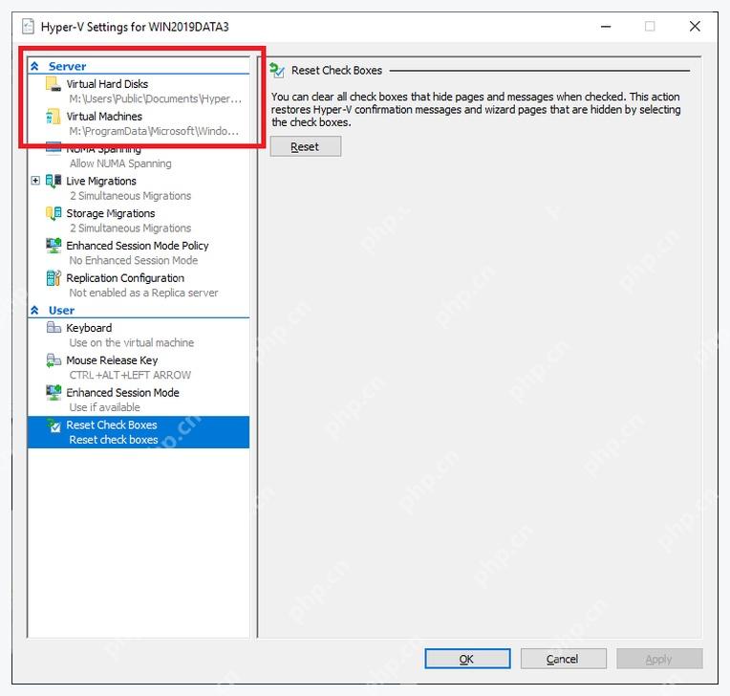Click the Server section heading
This screenshot has height=696, width=730.
click(67, 66)
